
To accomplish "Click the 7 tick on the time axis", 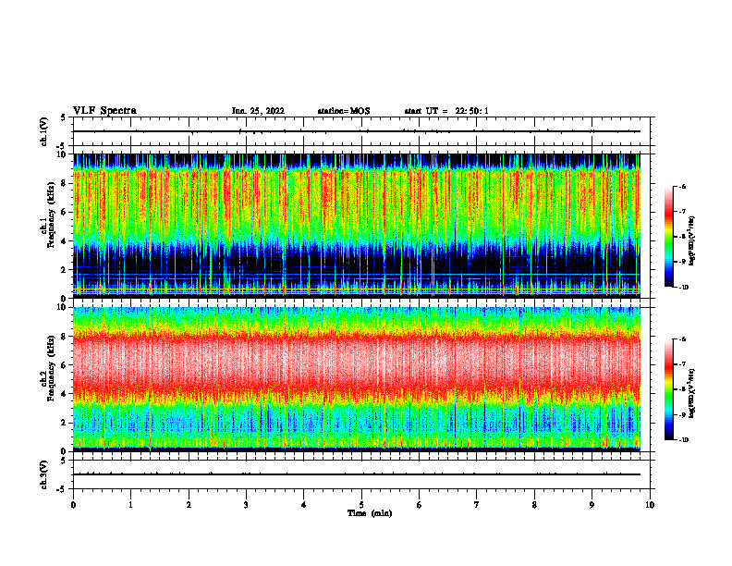I will (x=477, y=505).
